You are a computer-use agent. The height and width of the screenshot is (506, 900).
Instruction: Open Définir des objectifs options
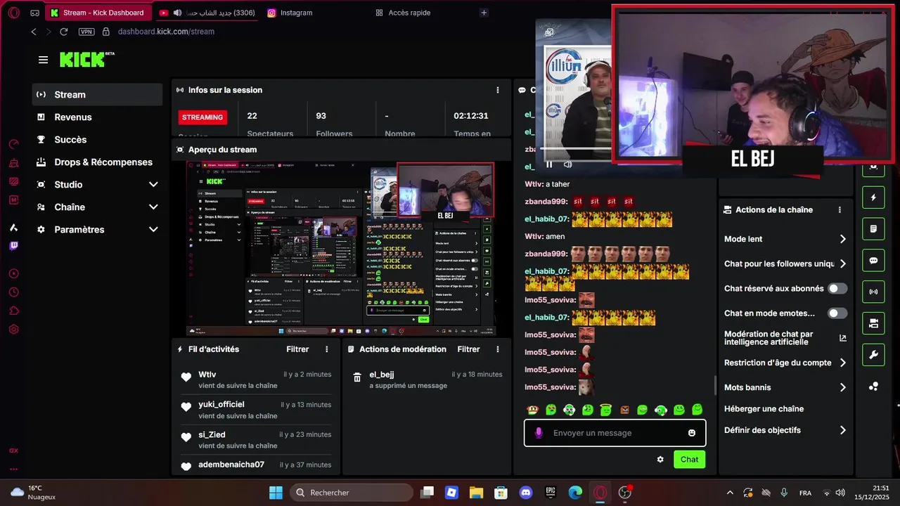(x=785, y=430)
